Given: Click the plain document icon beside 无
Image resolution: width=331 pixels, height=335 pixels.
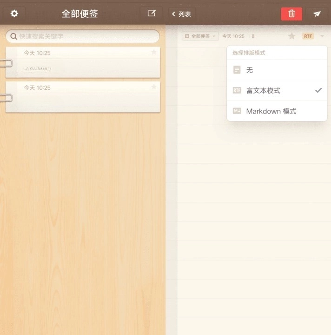Looking at the screenshot, I should coord(237,70).
